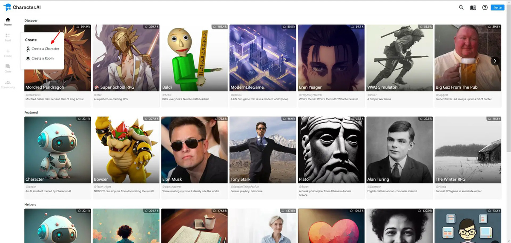Click the 39.8 k chat count badge
The width and height of the screenshot is (511, 243).
tap(494, 26)
